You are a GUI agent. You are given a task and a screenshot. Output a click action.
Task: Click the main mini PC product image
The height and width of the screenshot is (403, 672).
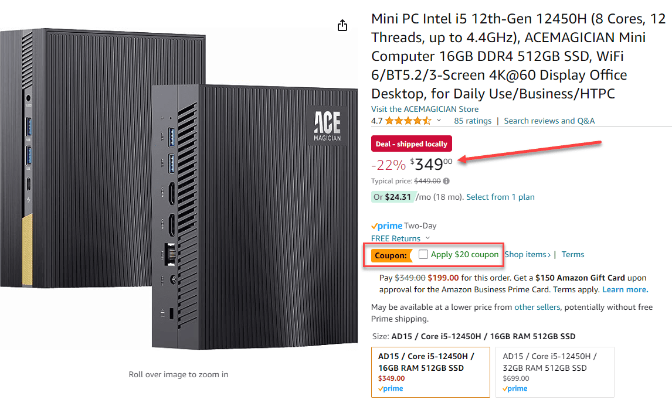(179, 187)
